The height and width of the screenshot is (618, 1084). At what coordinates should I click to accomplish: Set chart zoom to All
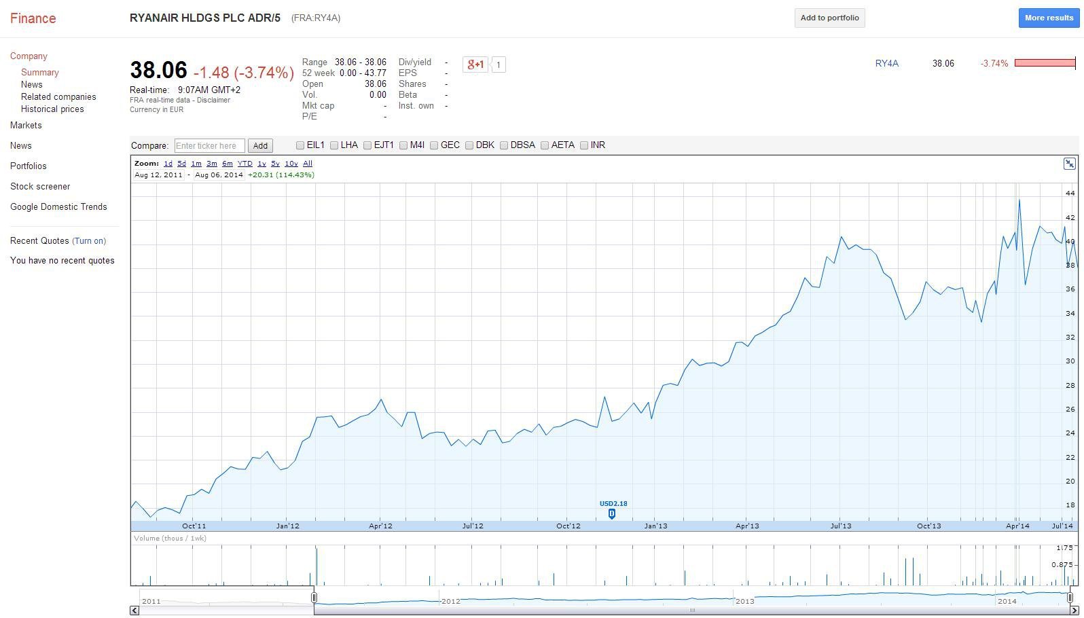pyautogui.click(x=308, y=164)
